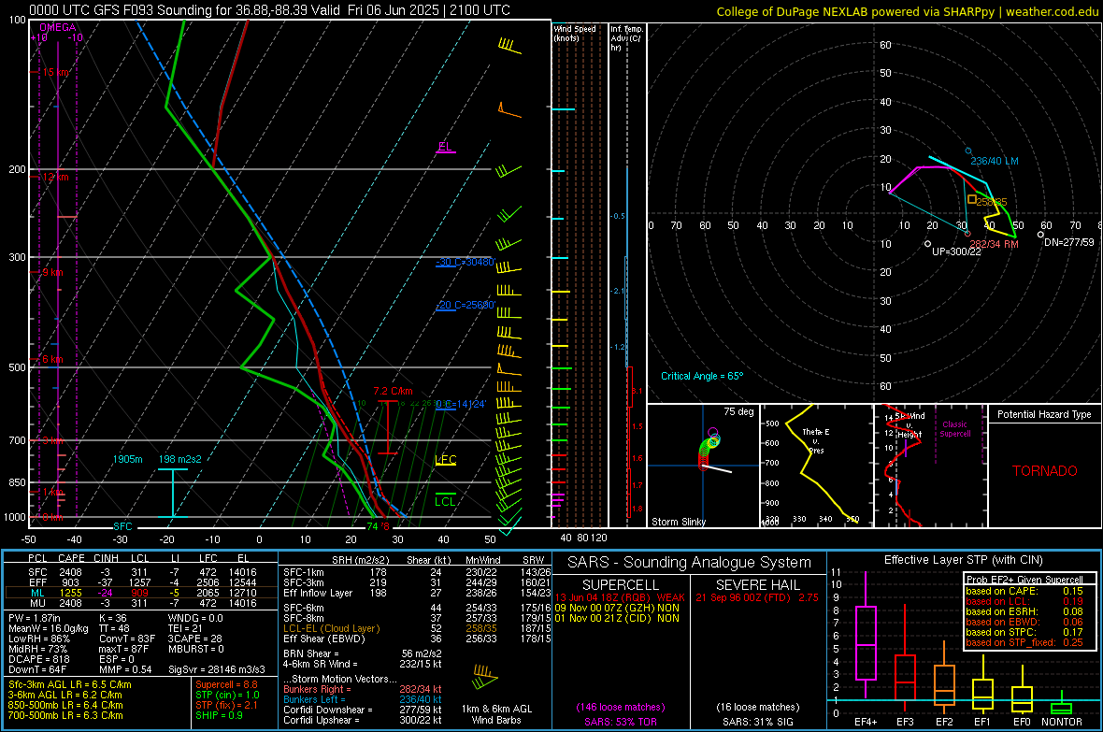Click the 'Eff Inflow Layer' shear row
1103x732 pixels.
(x=417, y=593)
